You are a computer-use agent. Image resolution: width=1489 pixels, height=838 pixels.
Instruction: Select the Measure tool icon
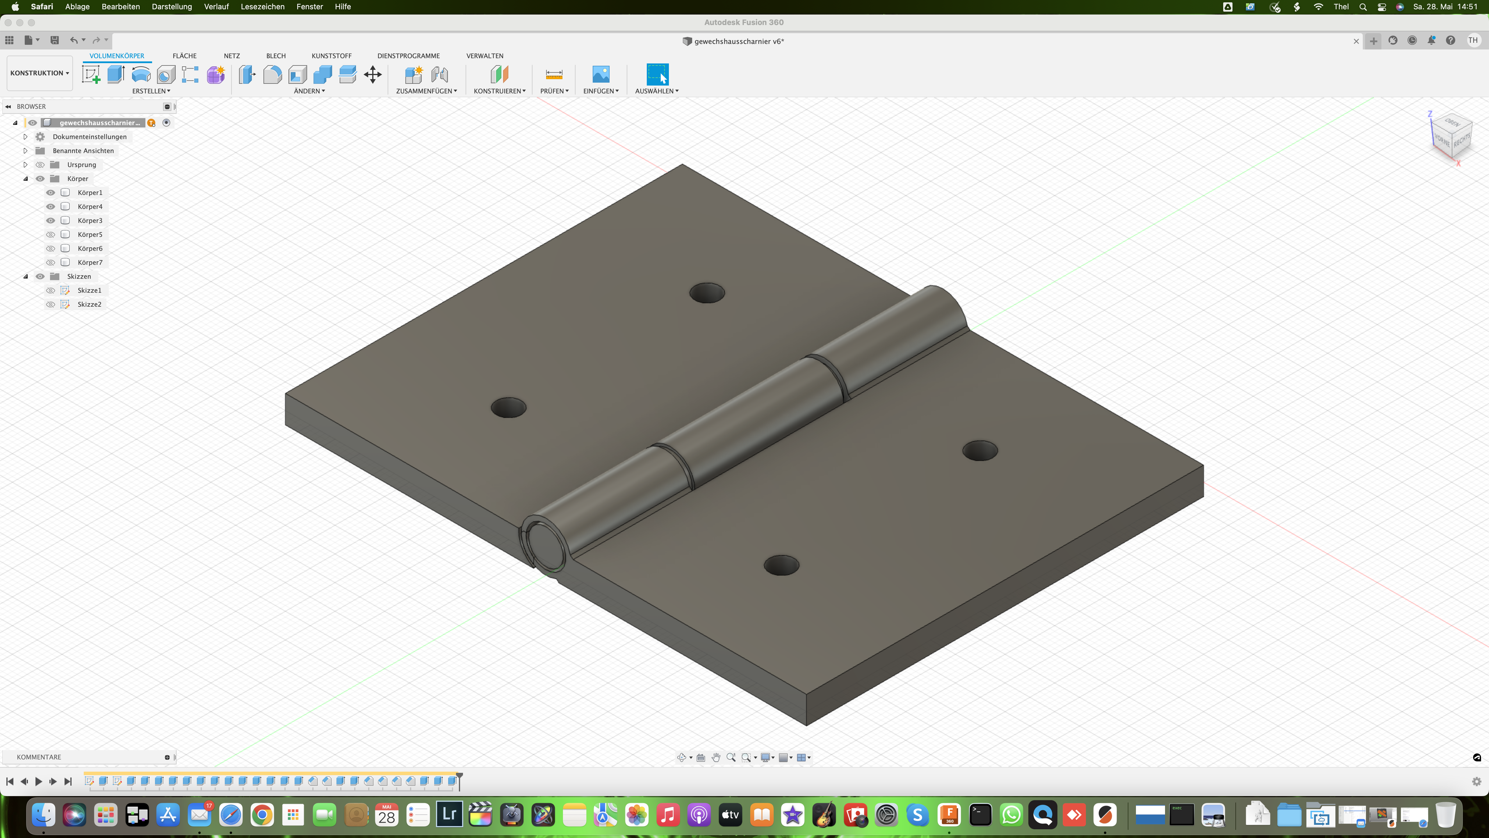pos(554,74)
